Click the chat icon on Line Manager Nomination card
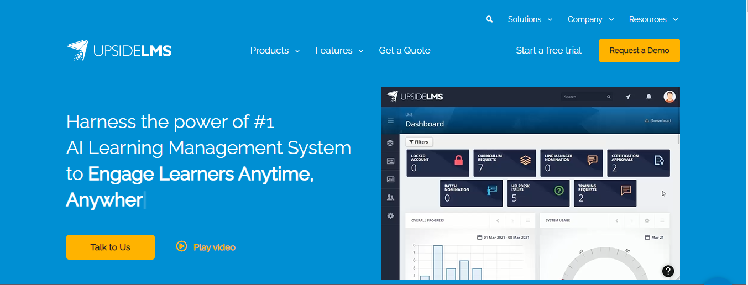The width and height of the screenshot is (748, 285). click(x=592, y=160)
